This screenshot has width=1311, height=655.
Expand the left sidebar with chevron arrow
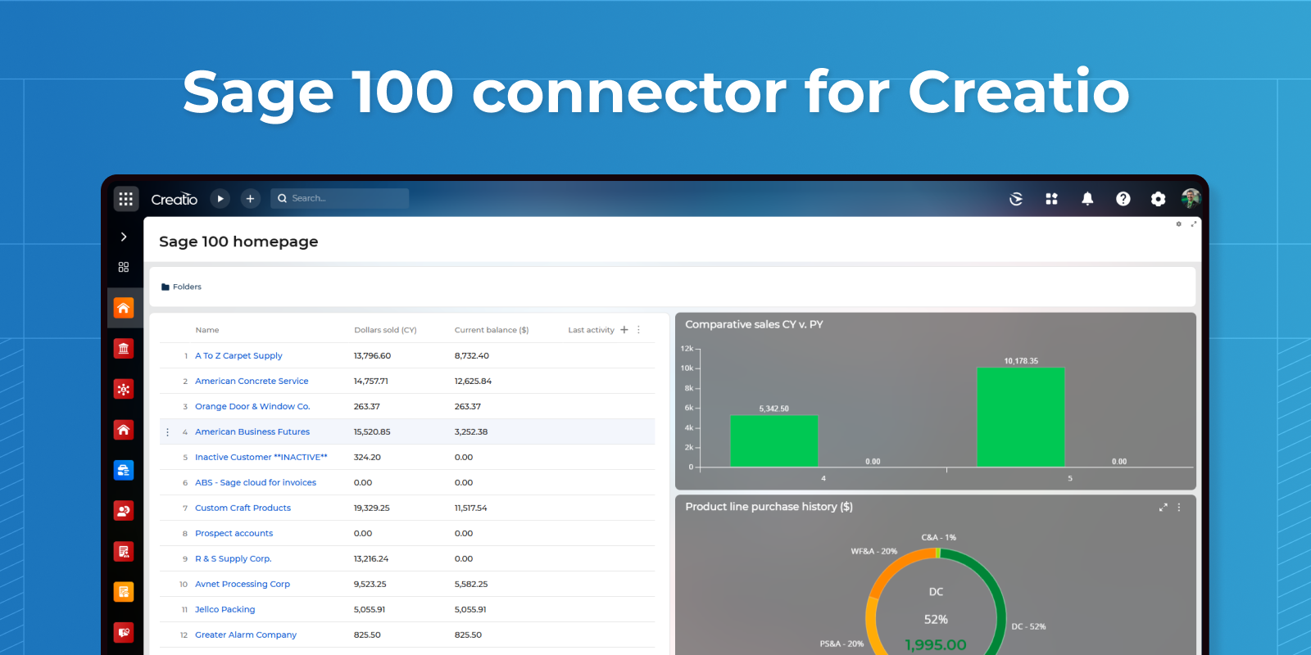[124, 237]
